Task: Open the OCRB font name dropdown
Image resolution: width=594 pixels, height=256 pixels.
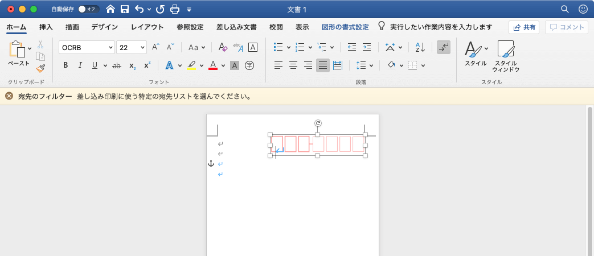Action: click(x=111, y=48)
